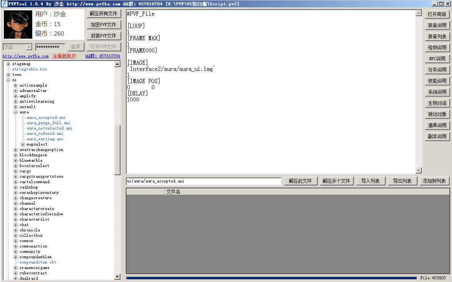
Task: Click the Interface2/aura/aura_ui.img line
Action: (171, 69)
